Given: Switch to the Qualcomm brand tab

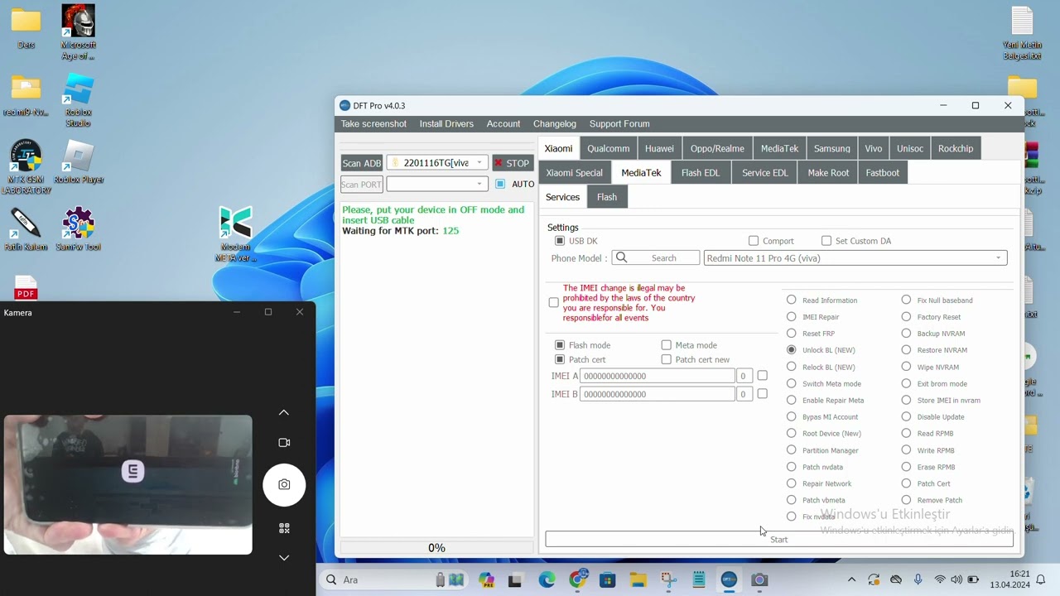Looking at the screenshot, I should [x=609, y=148].
